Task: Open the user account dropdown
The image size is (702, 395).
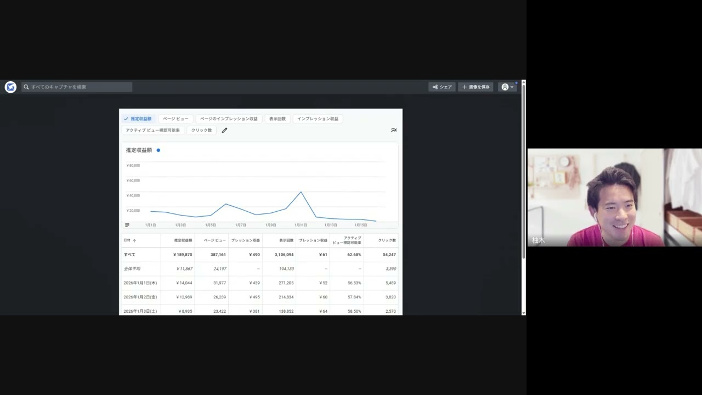Action: 508,87
